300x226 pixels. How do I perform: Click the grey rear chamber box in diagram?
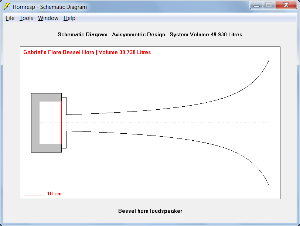pyautogui.click(x=35, y=123)
